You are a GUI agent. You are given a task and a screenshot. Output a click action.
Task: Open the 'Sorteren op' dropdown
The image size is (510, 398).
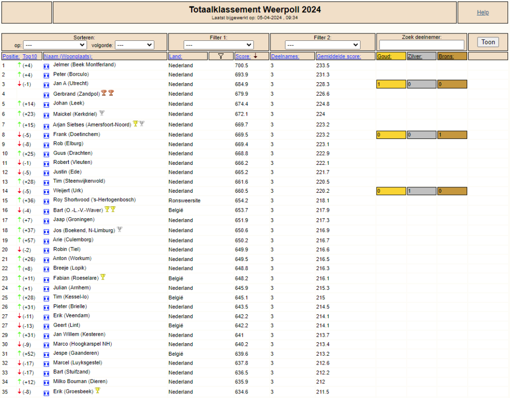point(55,45)
